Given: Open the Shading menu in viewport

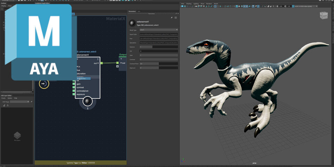Looking at the screenshot, I should [x=189, y=3].
